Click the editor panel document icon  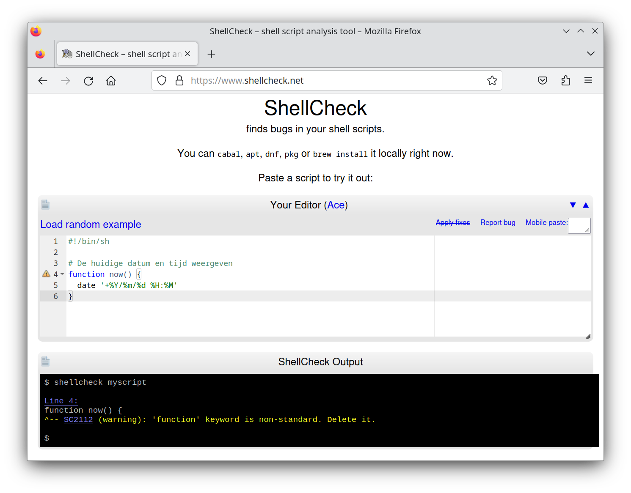pos(46,205)
